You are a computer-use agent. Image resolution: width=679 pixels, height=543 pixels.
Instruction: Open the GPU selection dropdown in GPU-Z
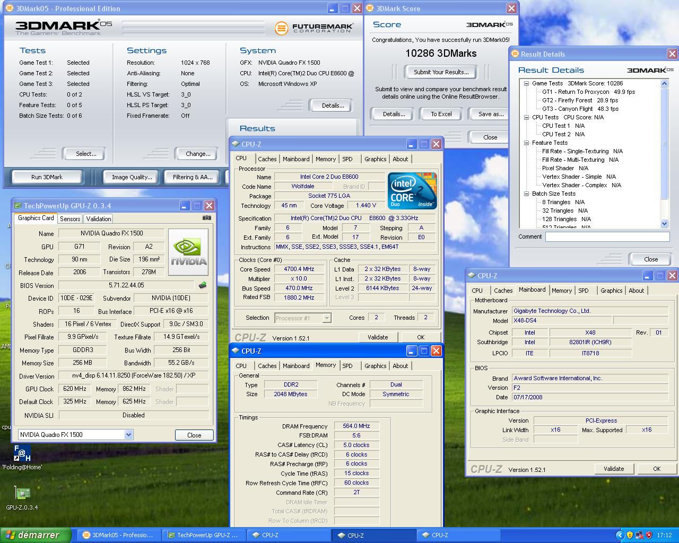pos(128,435)
